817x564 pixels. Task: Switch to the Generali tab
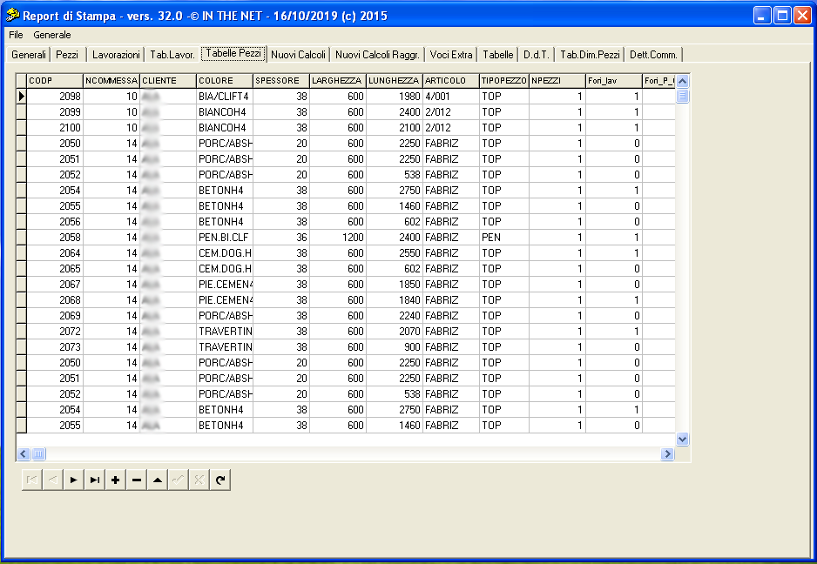(29, 55)
